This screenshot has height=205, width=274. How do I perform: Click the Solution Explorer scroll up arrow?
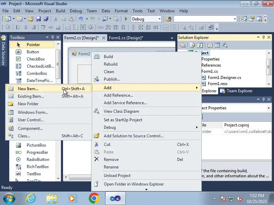[269, 53]
